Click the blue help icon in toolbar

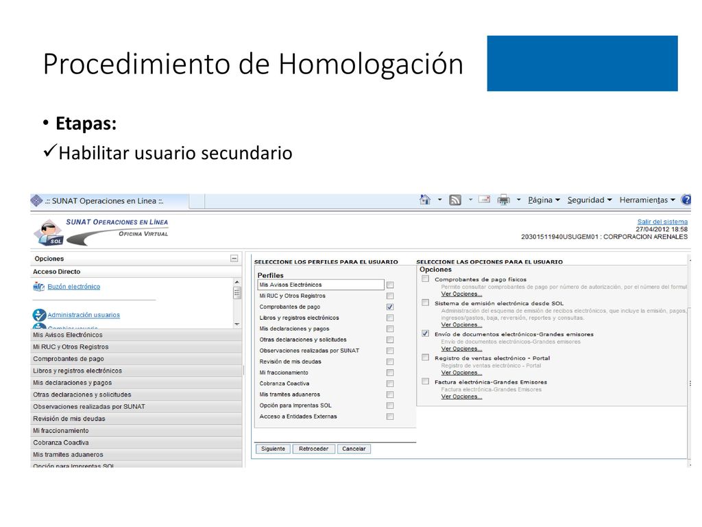coord(686,200)
